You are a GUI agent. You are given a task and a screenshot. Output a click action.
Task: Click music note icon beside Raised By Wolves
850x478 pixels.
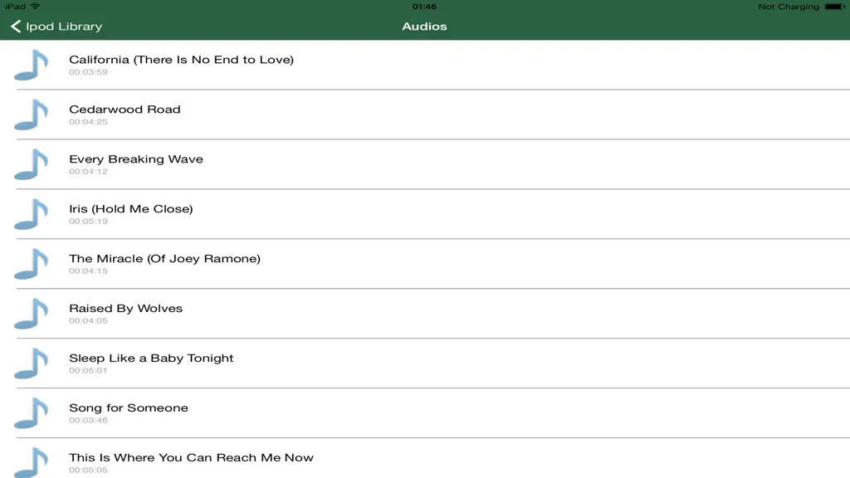(31, 315)
